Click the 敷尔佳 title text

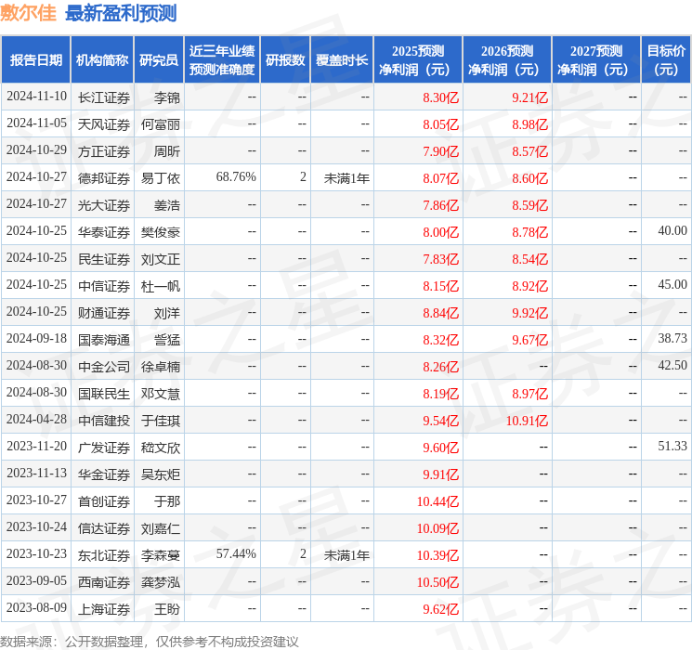click(28, 13)
